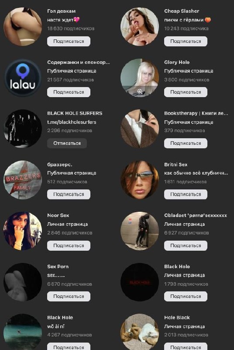Image resolution: width=234 pixels, height=350 pixels.
Task: Open the BLACK HOLE SURFERS band avatar
Action: click(x=23, y=129)
